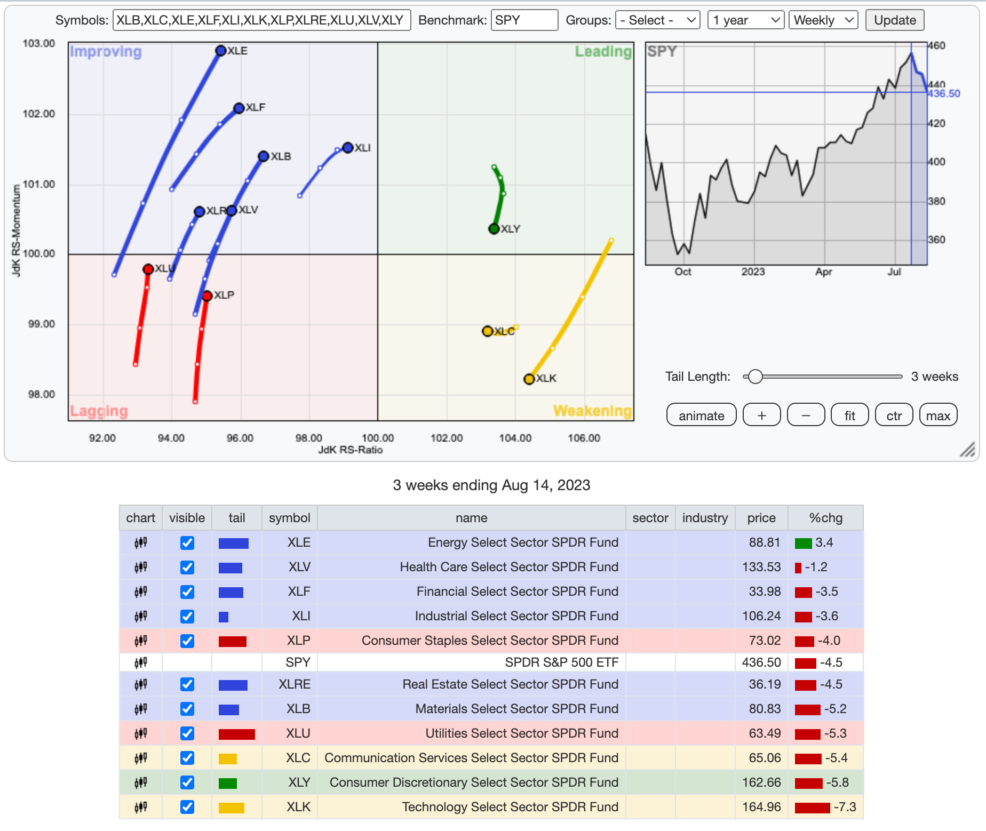Open the chart icon in the XLU row

pyautogui.click(x=141, y=734)
